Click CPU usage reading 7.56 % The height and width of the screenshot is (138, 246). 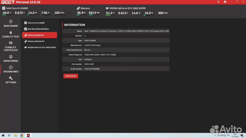45,13
